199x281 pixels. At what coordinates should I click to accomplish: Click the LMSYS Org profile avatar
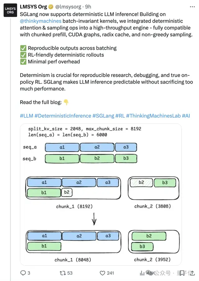coord(10,10)
